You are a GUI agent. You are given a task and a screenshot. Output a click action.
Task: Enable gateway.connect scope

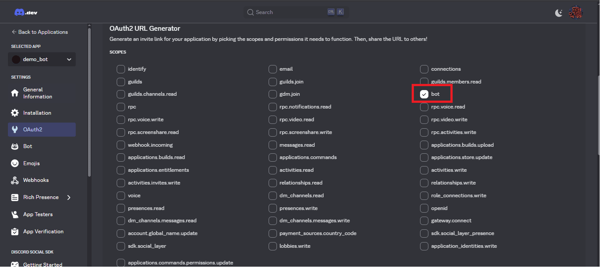[x=424, y=221]
